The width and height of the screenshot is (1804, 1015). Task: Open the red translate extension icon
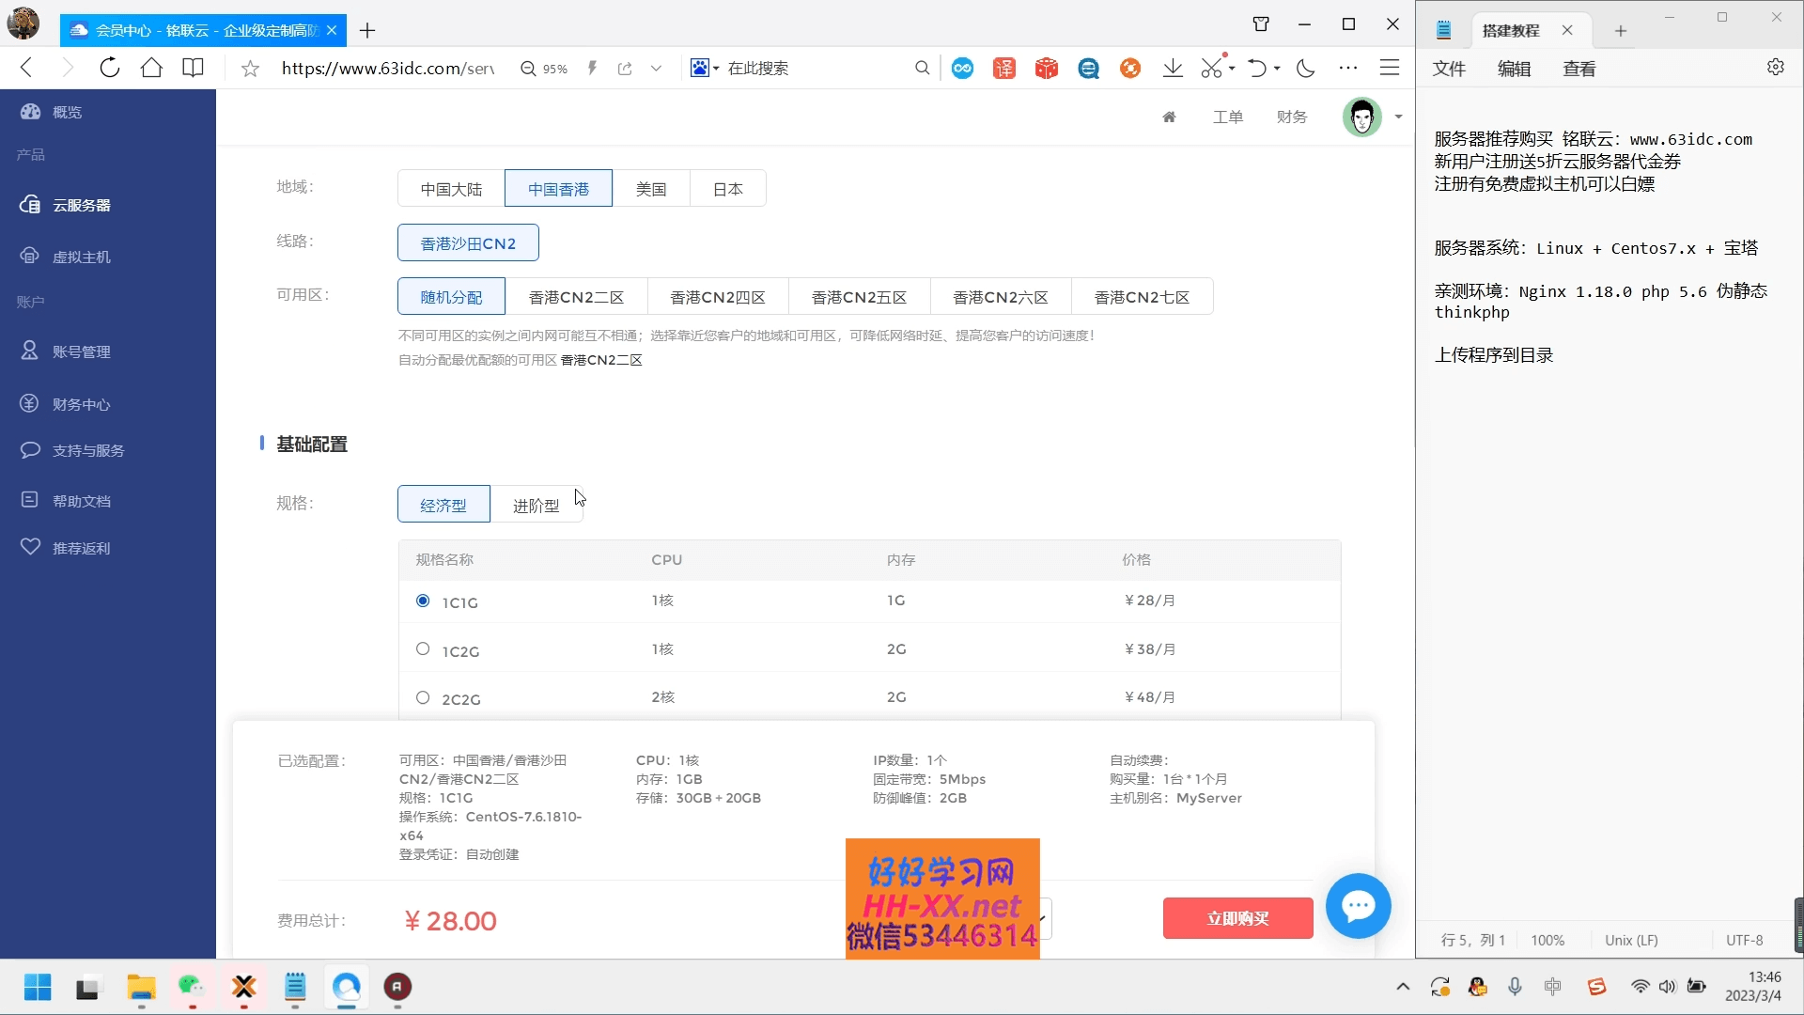tap(1004, 68)
